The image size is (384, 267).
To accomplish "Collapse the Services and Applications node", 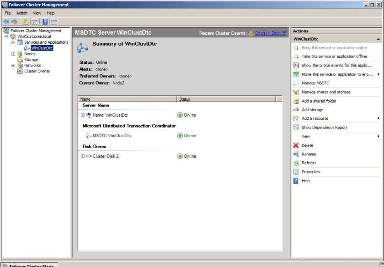I will [x=13, y=42].
